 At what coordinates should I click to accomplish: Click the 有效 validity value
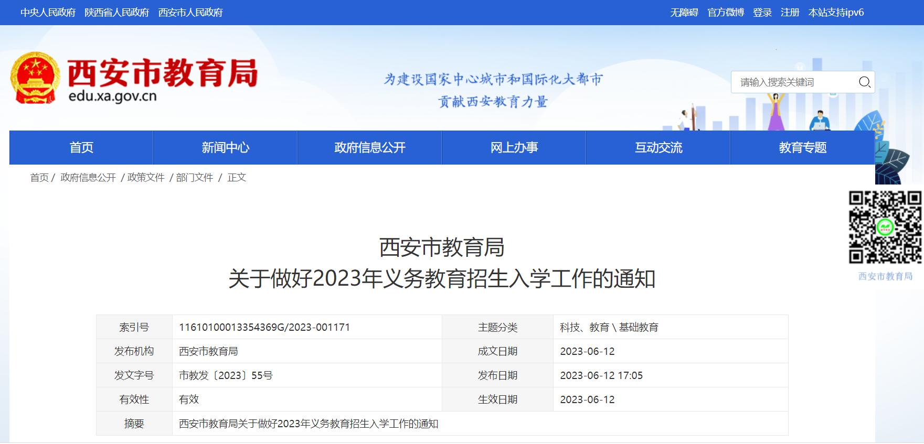click(x=189, y=399)
